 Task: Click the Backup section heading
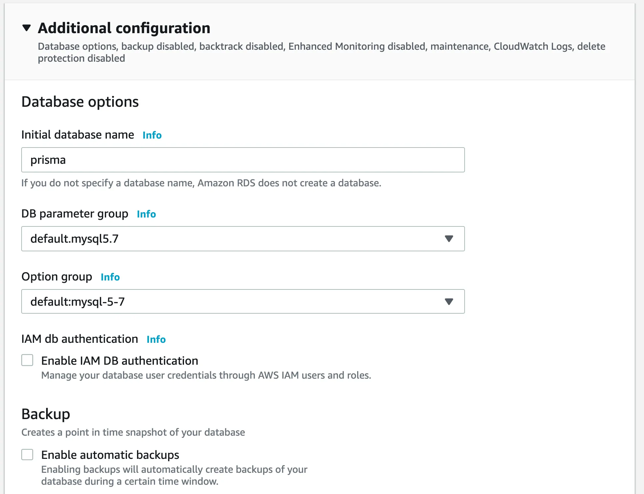coord(46,414)
